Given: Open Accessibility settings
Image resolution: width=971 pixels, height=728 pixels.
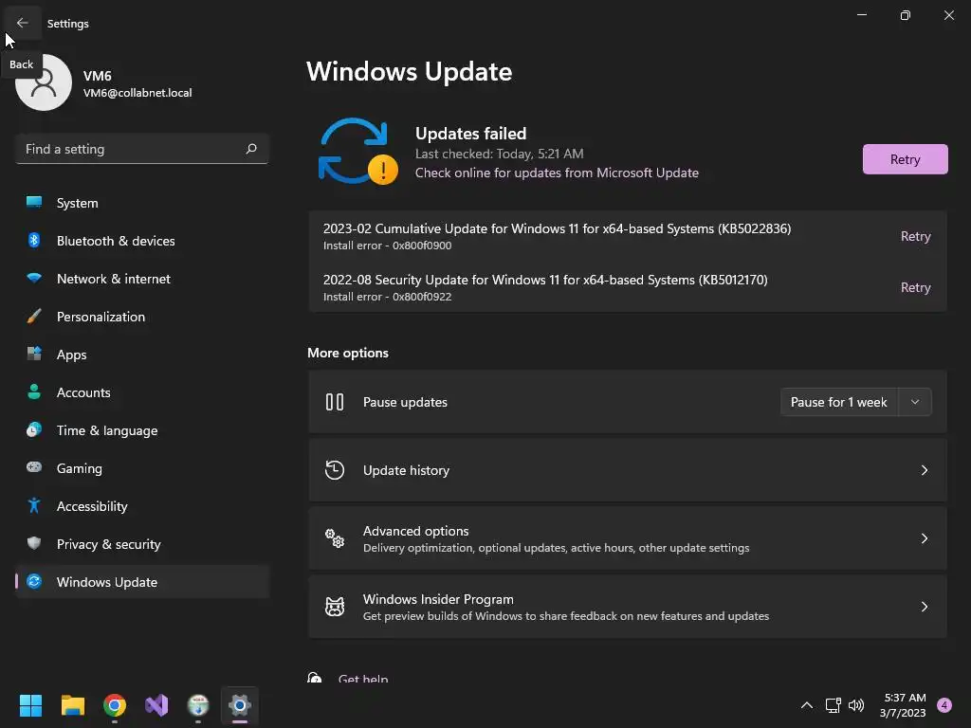Looking at the screenshot, I should [x=142, y=506].
